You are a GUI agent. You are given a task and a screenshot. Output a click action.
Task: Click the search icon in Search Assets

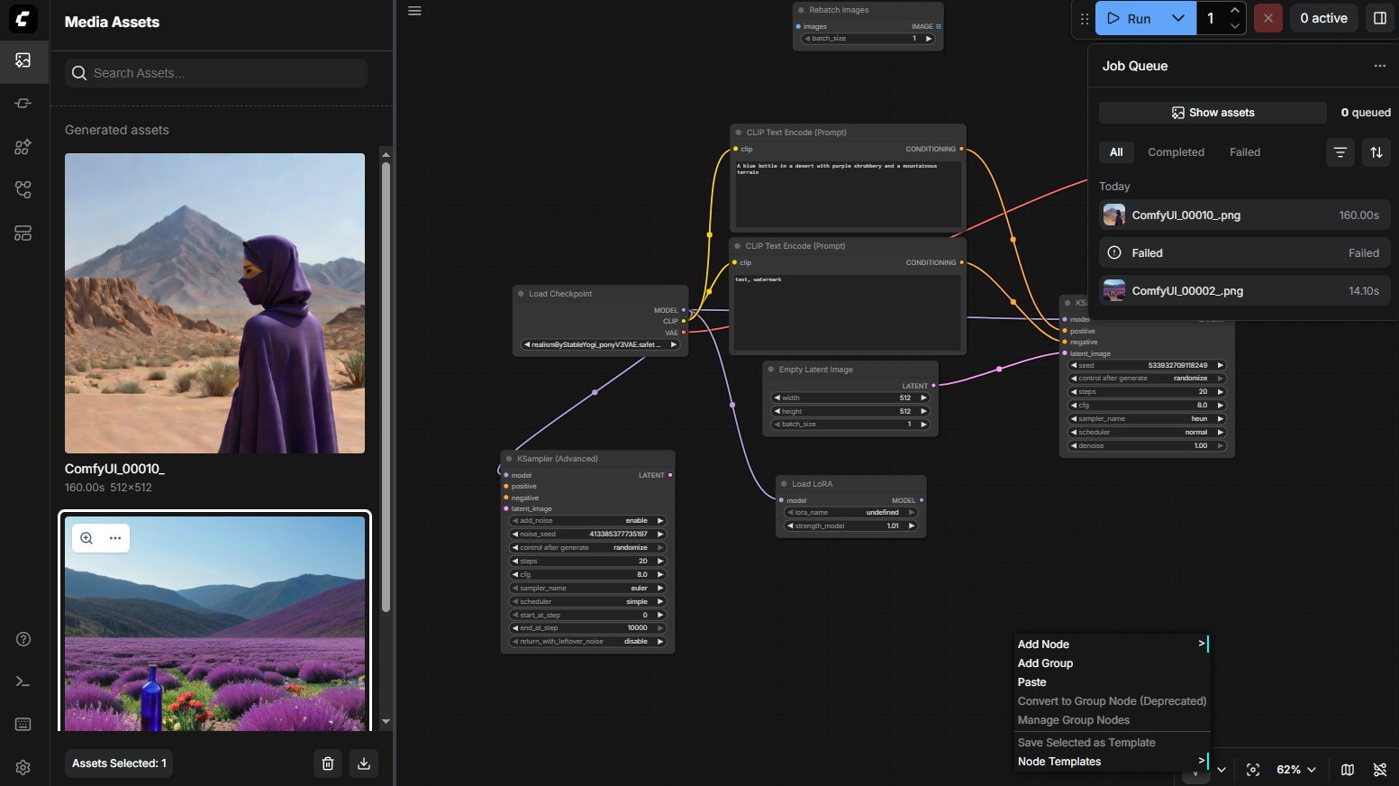coord(79,73)
